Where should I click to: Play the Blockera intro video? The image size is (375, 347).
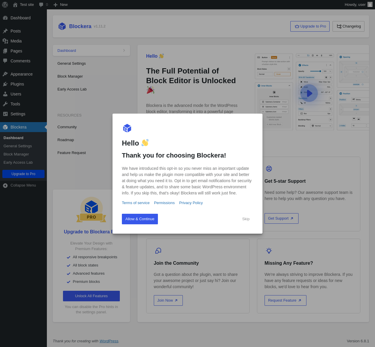tap(309, 93)
